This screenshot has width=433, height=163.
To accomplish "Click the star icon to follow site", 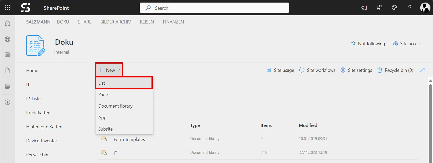I will (x=353, y=43).
